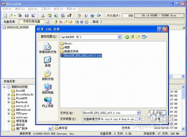Click the Information (i) toolbar icon
The height and width of the screenshot is (137, 187).
86,16
